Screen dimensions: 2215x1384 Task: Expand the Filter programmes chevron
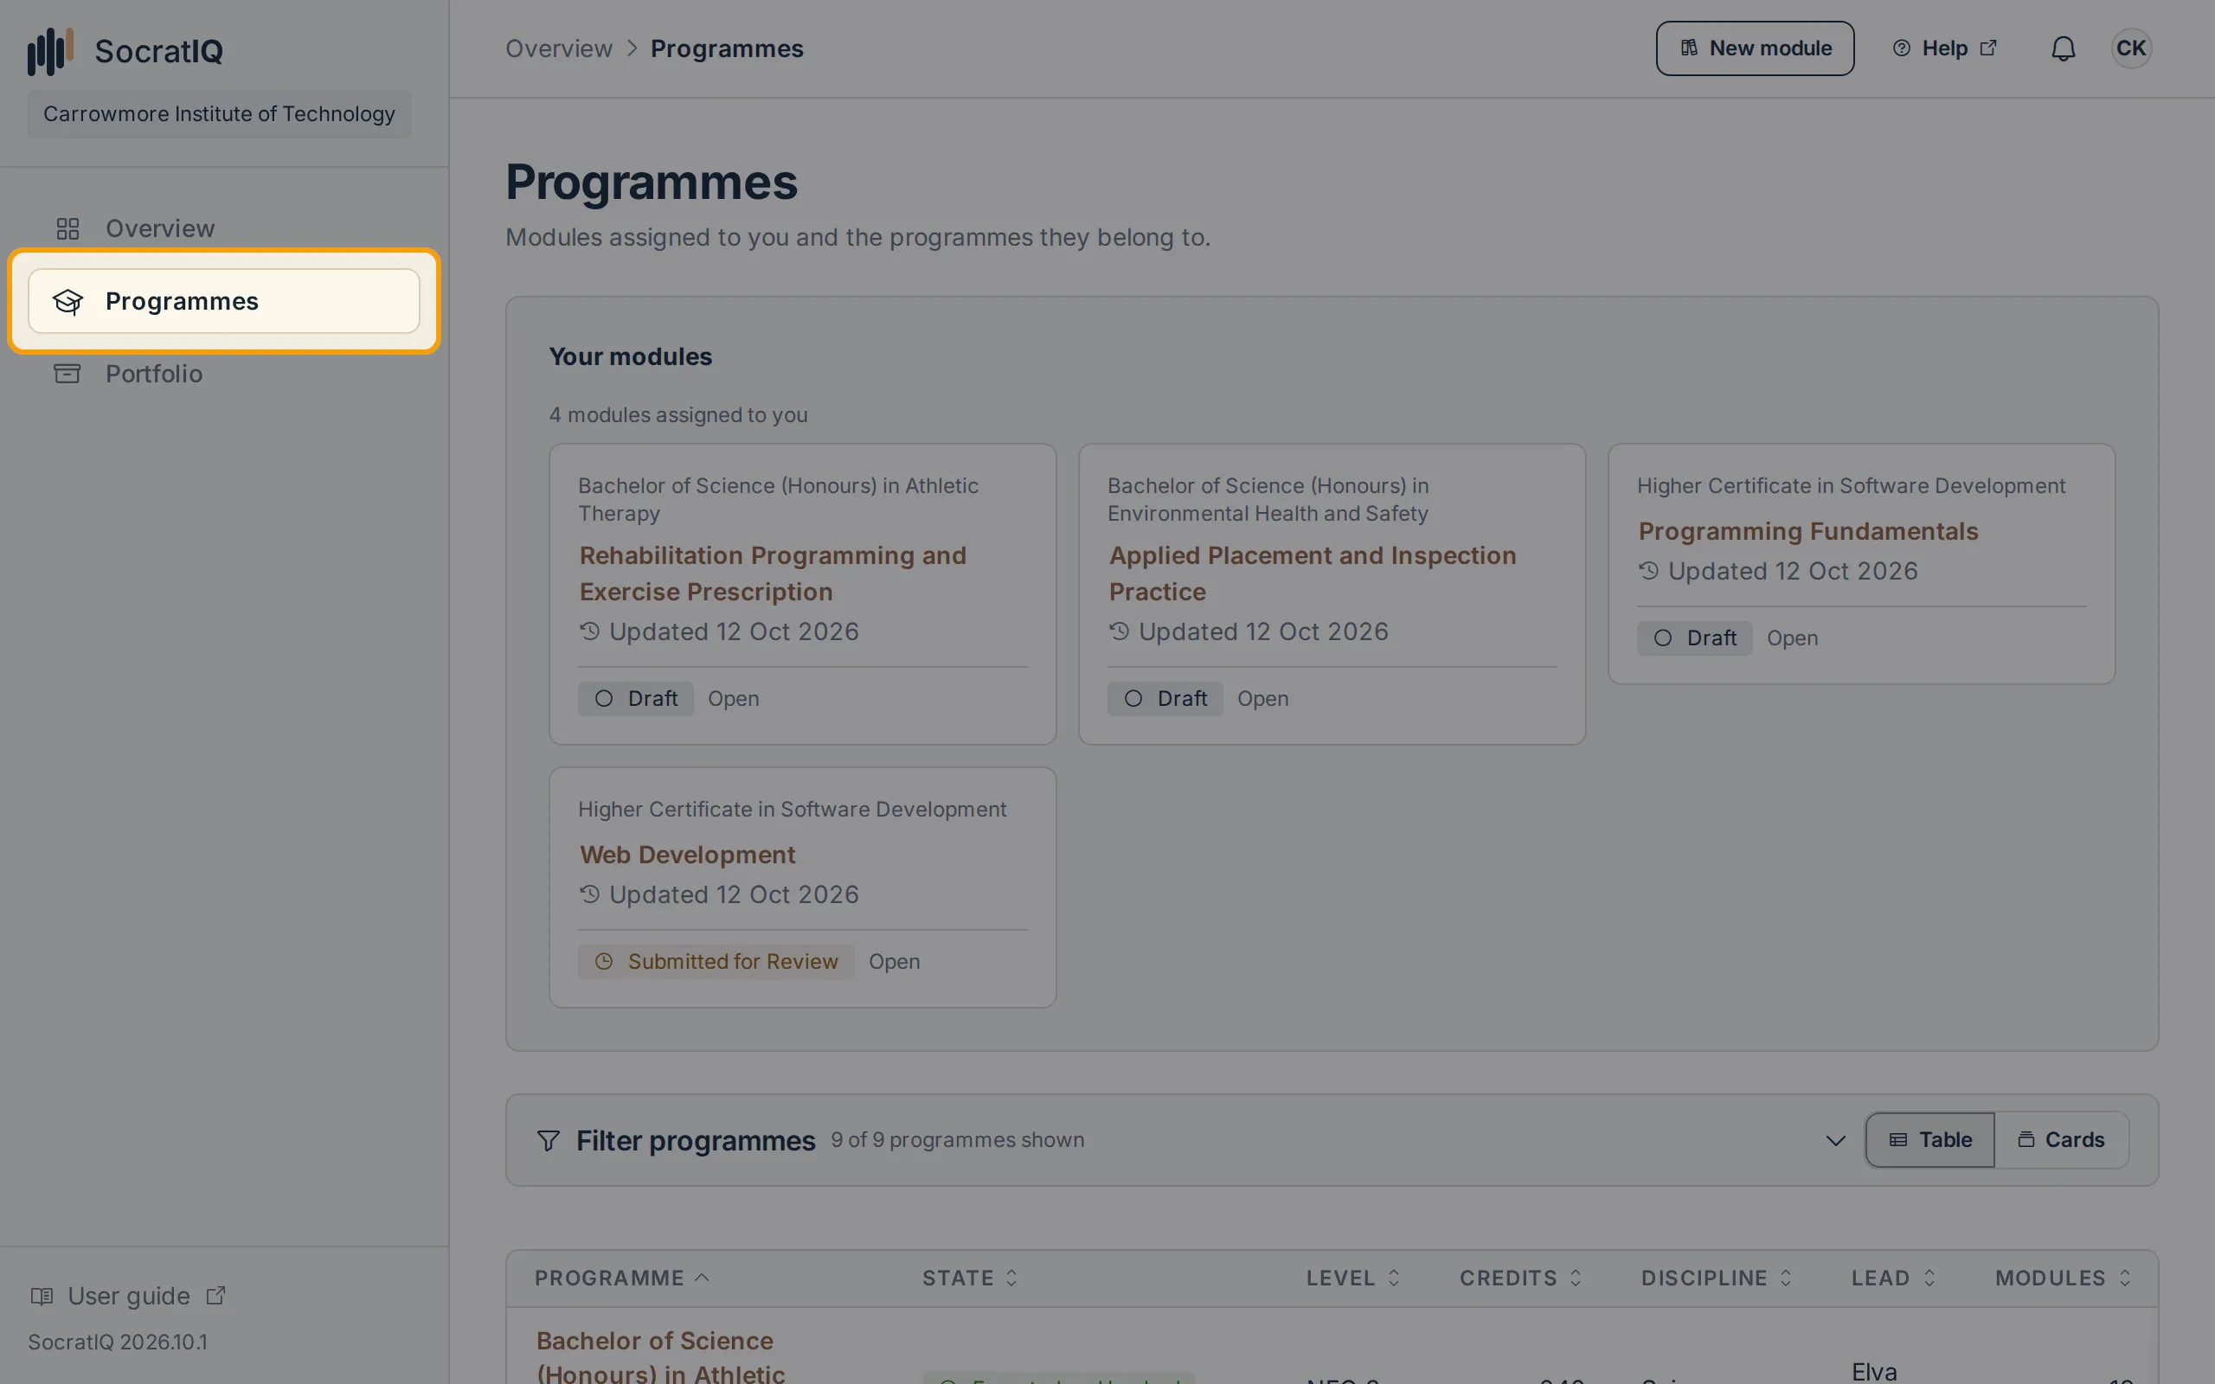[x=1835, y=1141]
